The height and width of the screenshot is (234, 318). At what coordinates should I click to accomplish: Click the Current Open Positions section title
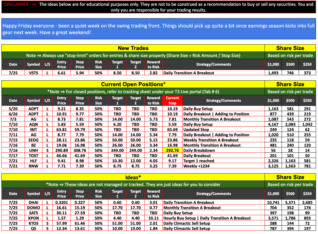coord(133,84)
